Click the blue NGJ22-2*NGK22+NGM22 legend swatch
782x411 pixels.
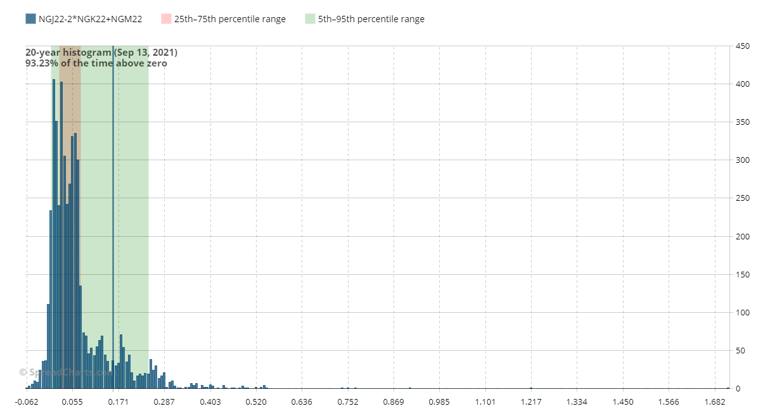(x=30, y=19)
